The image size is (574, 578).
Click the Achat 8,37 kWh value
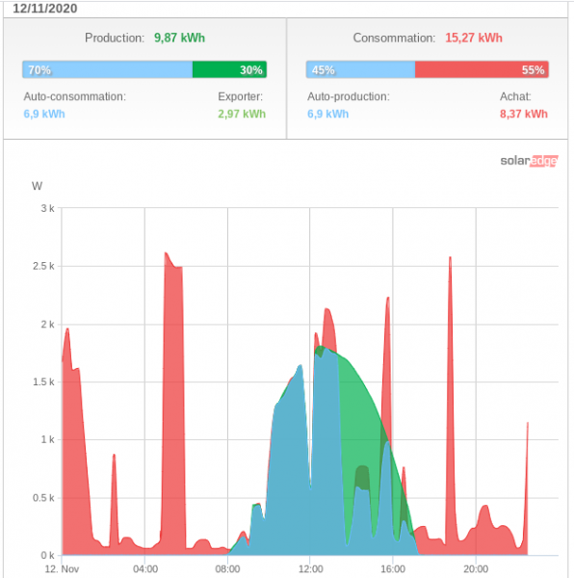click(524, 114)
